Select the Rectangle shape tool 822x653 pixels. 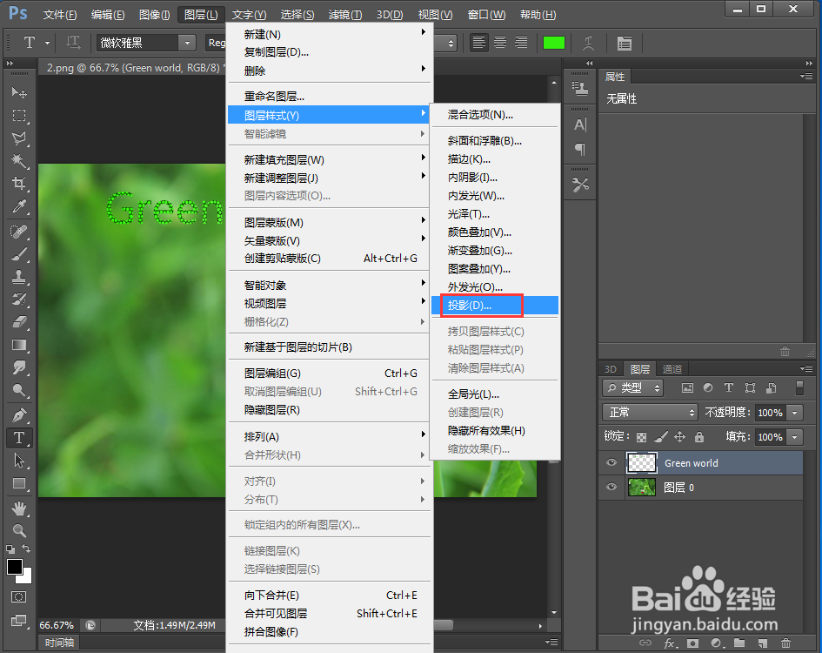[x=19, y=483]
